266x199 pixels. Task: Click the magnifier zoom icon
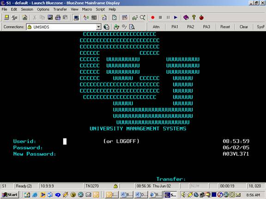pyautogui.click(x=143, y=18)
